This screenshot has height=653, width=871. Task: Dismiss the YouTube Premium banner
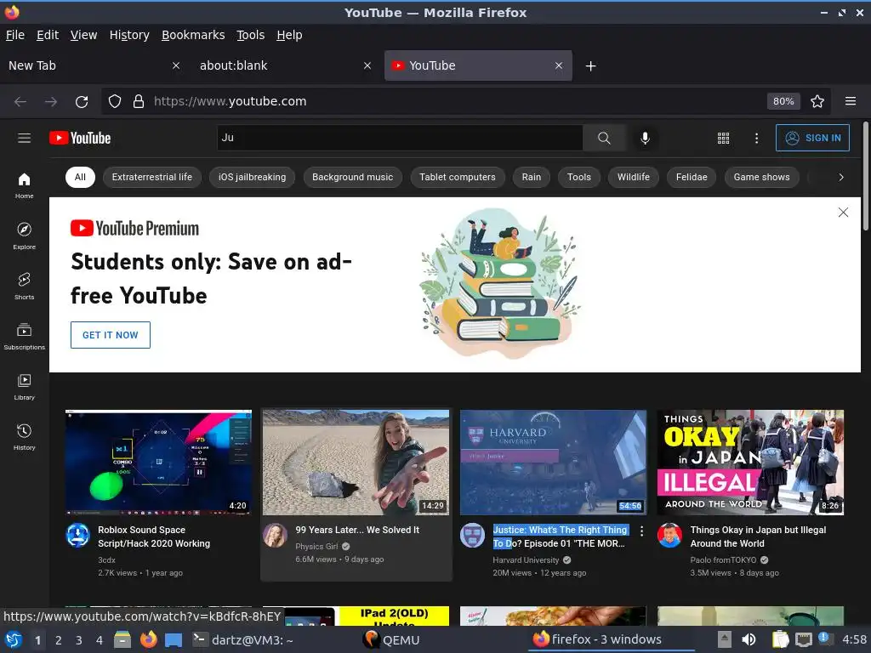pyautogui.click(x=843, y=212)
